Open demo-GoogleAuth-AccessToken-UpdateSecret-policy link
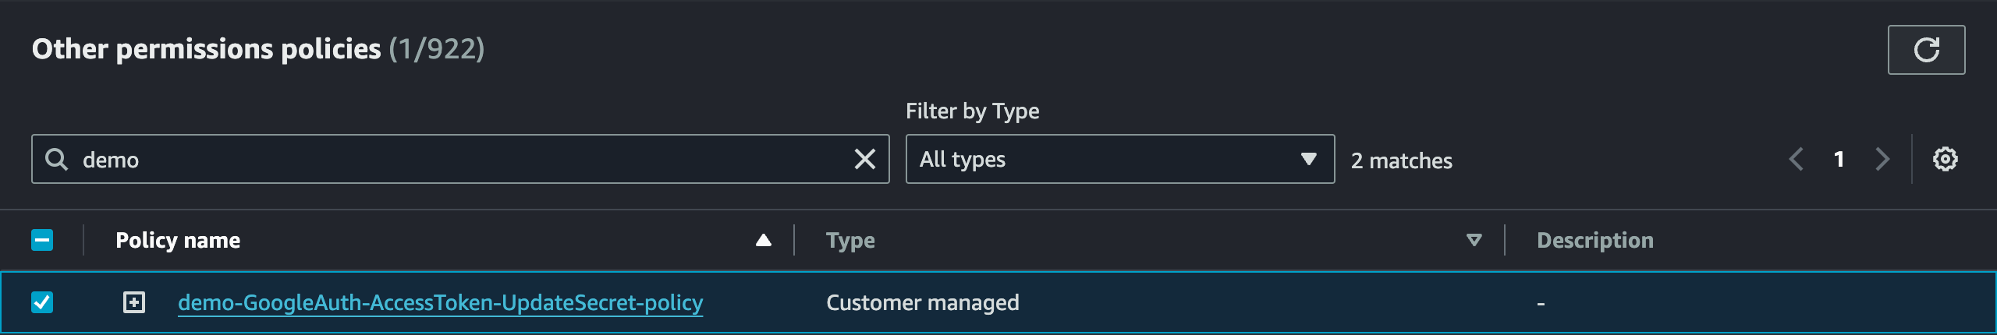 (441, 302)
